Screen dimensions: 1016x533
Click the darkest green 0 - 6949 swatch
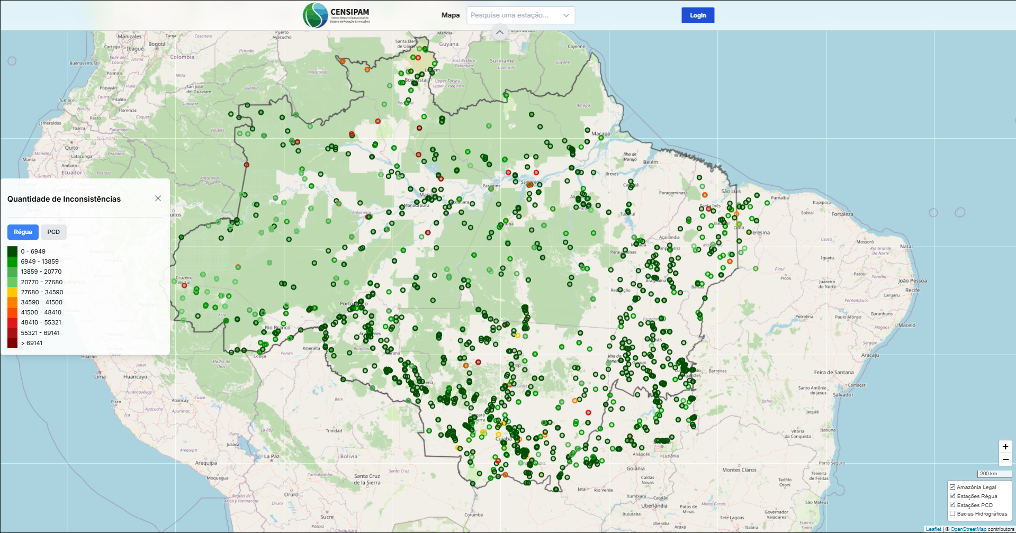(x=13, y=251)
